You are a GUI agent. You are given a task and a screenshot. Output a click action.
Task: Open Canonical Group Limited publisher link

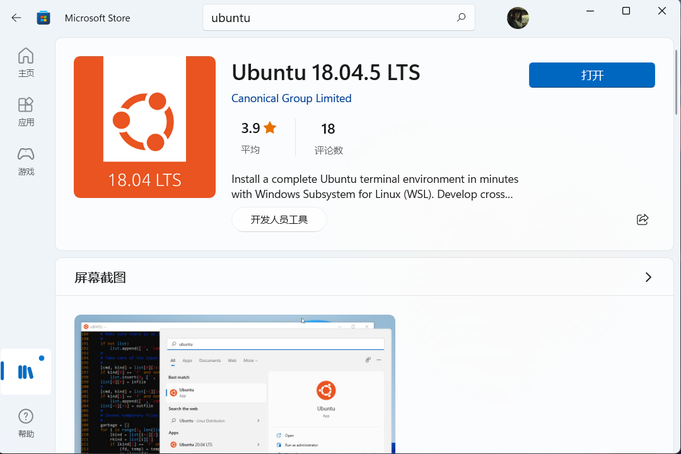point(291,98)
